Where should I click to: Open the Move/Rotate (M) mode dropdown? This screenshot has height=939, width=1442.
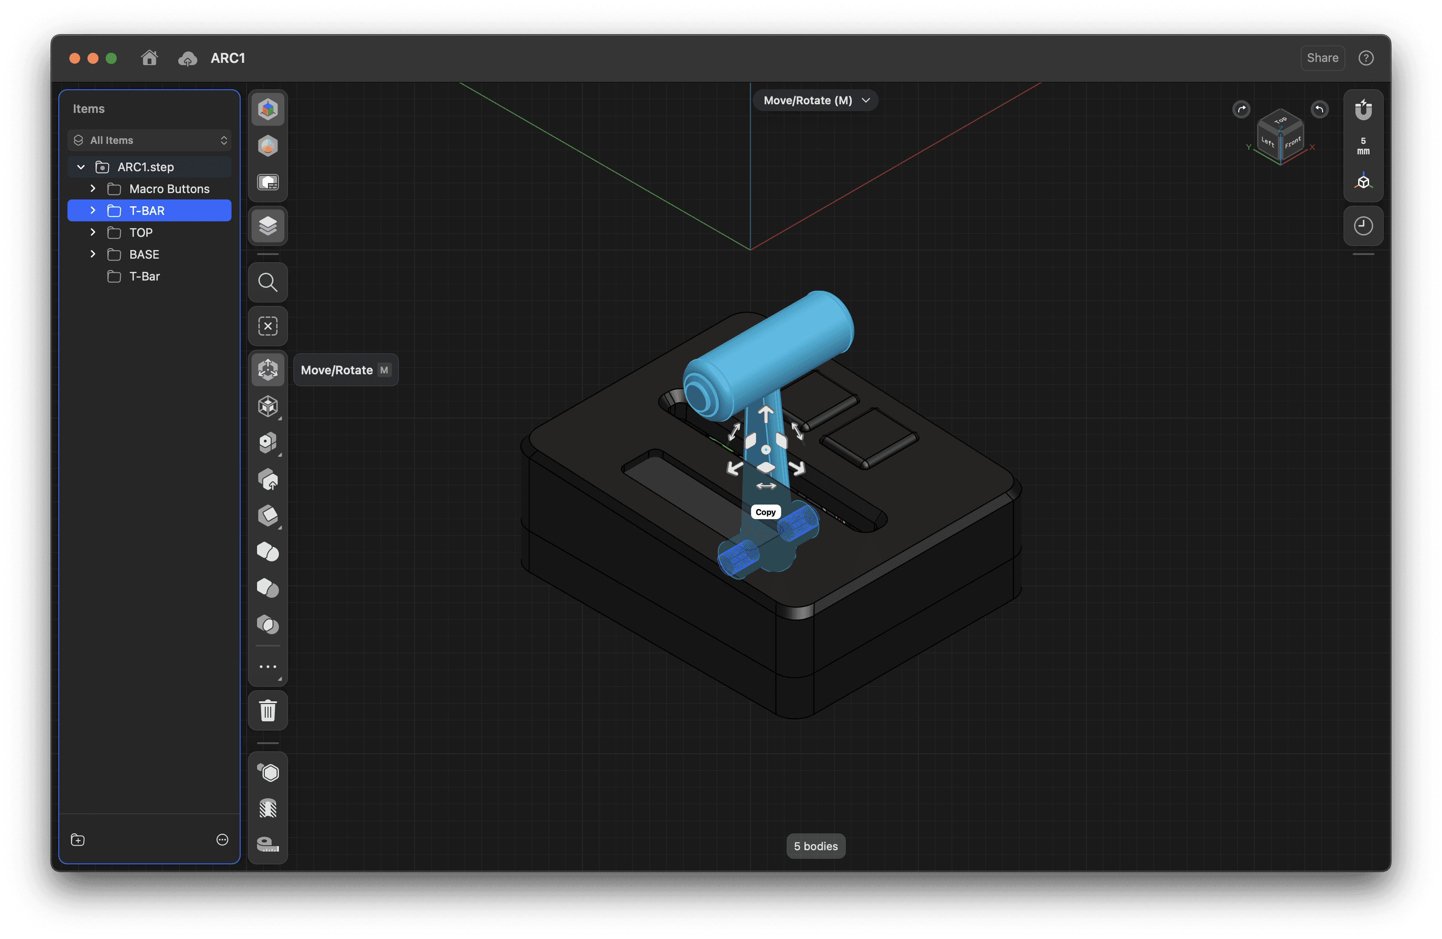pos(815,101)
